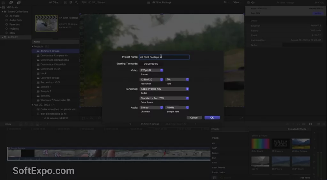Viewport: 327px width, 180px height.
Task: Open the Video Format dropdown showing 720p HD
Action: pos(151,70)
